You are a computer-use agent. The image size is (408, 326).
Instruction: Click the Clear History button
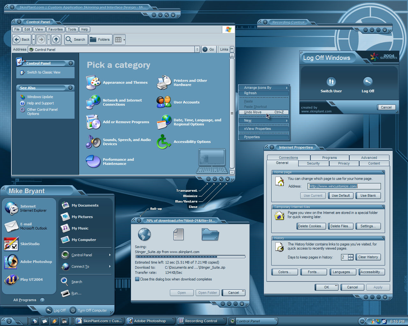(368, 257)
